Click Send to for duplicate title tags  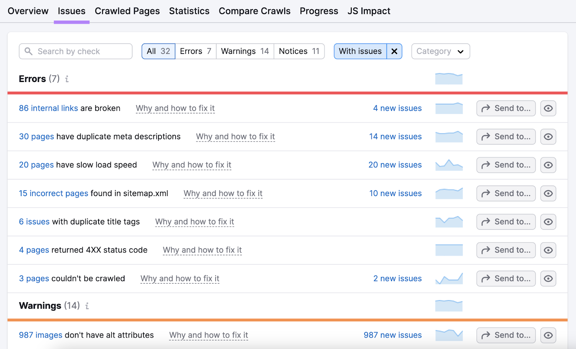506,222
